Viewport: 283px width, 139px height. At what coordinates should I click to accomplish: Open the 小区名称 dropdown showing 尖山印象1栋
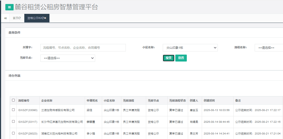pos(190,48)
